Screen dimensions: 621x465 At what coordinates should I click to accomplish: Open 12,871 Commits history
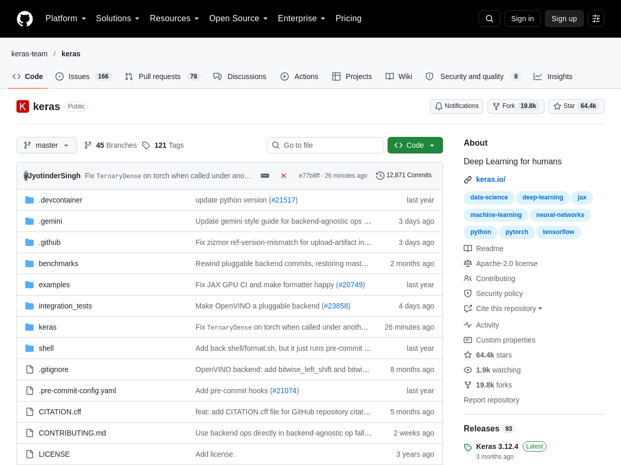[404, 176]
